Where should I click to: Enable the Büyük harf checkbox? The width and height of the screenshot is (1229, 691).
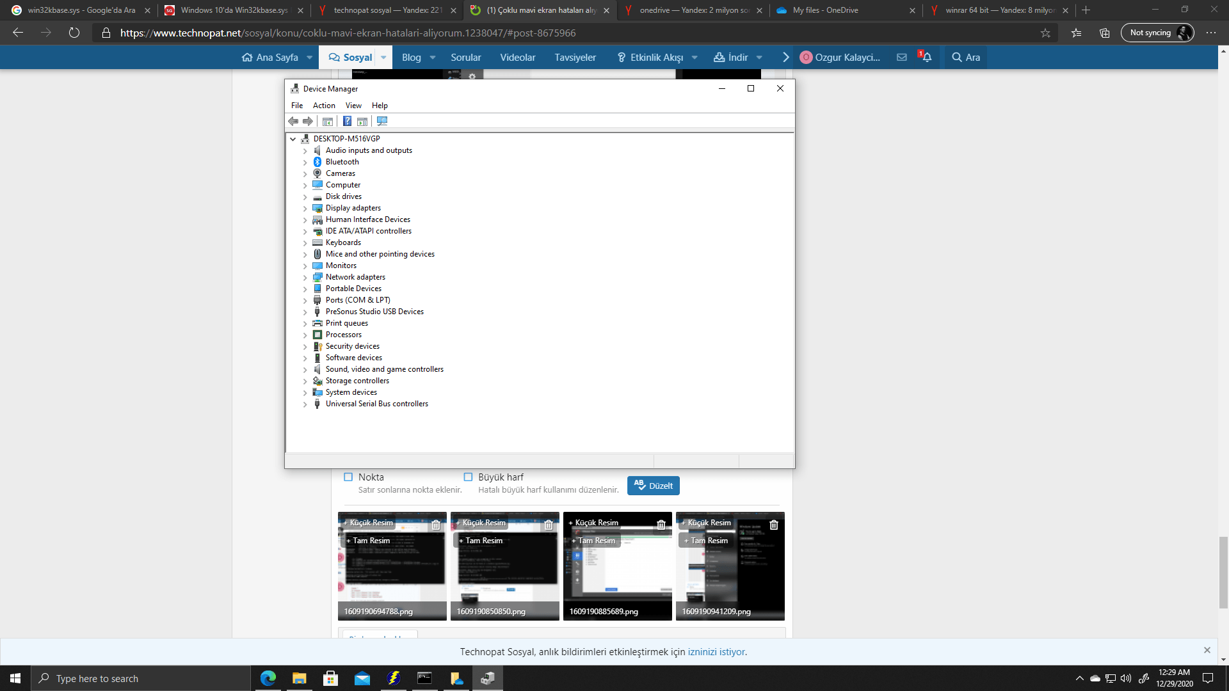coord(468,477)
